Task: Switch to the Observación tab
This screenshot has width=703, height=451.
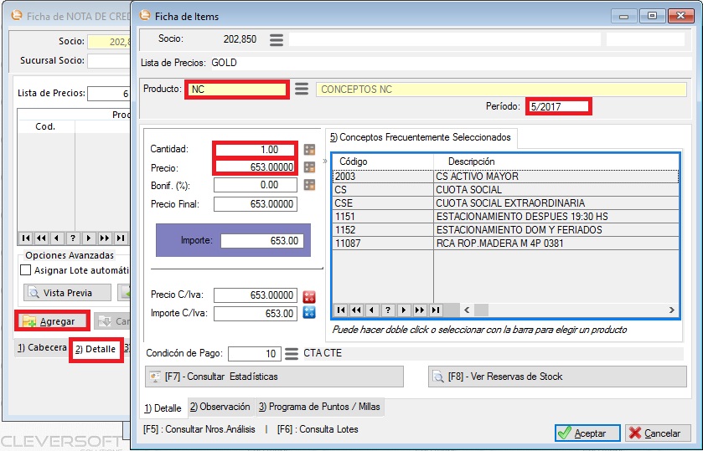Action: click(x=220, y=407)
